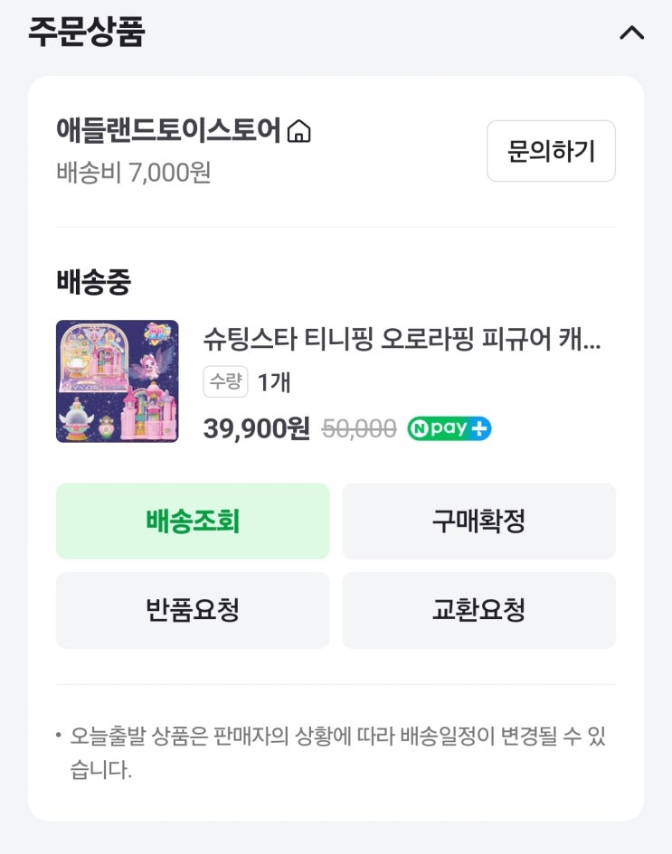Open the 애들랜드토이스토어 store name

169,131
